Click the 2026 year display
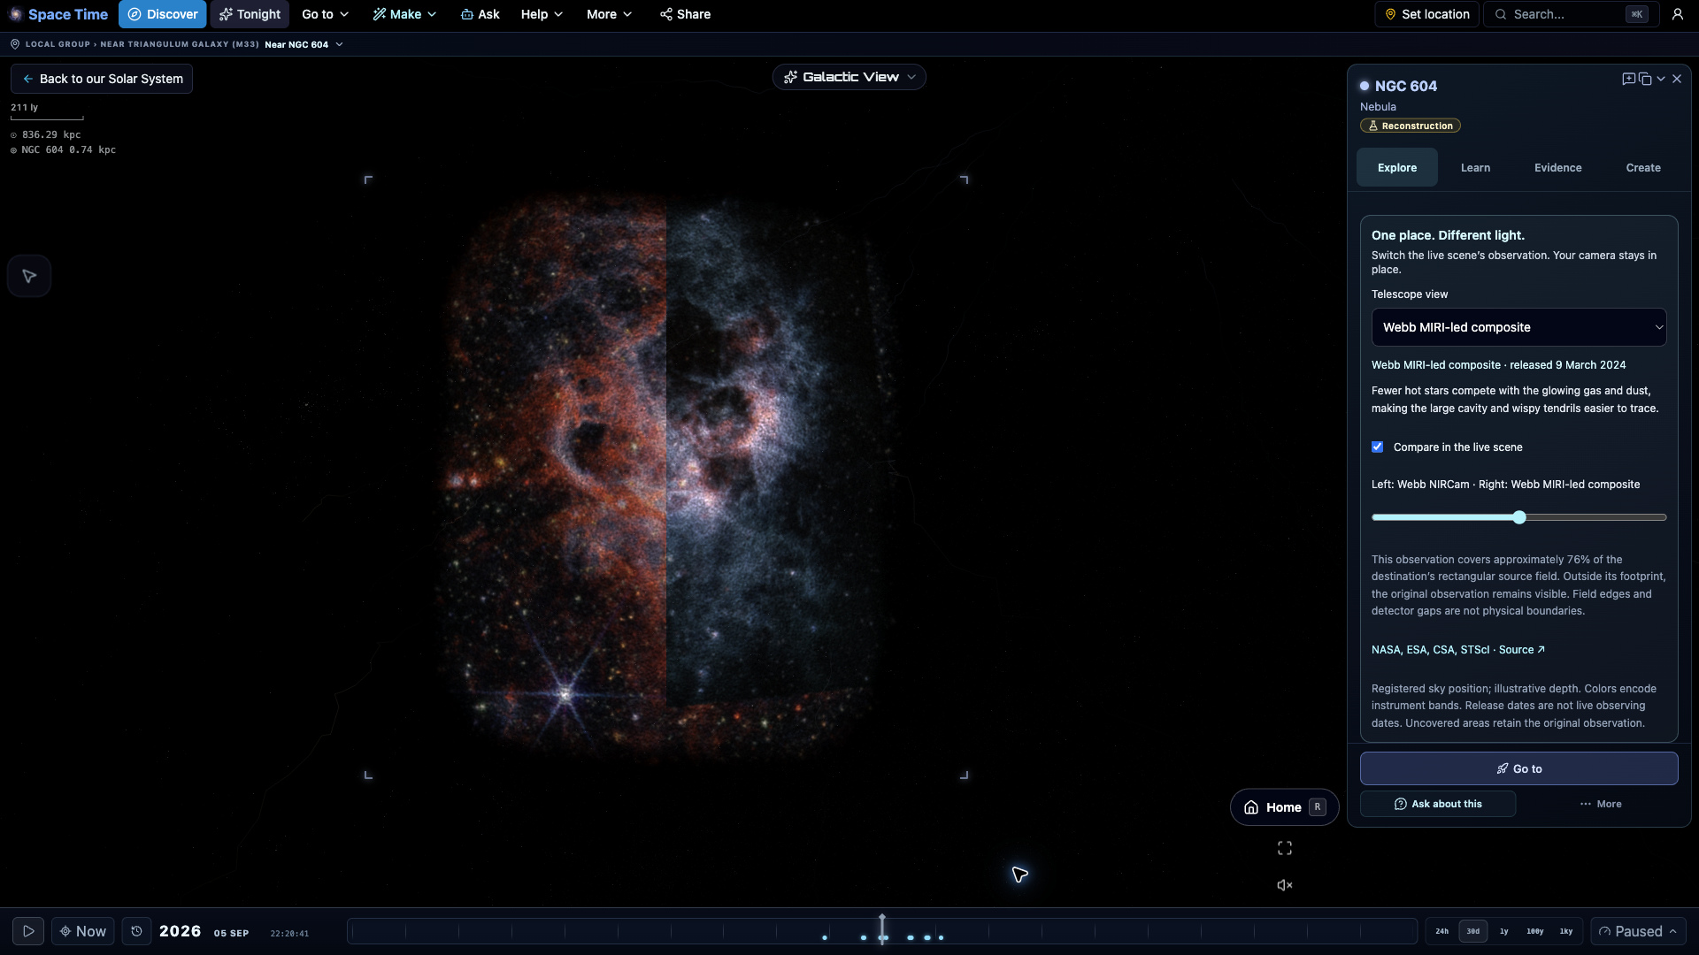The image size is (1699, 955). [x=181, y=931]
